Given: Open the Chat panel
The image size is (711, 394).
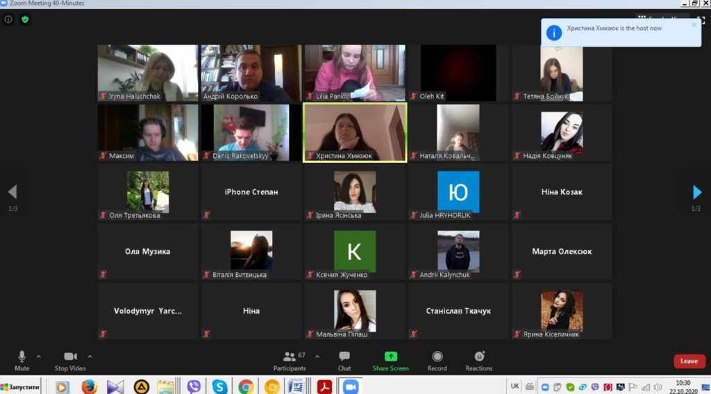Looking at the screenshot, I should click(x=344, y=359).
